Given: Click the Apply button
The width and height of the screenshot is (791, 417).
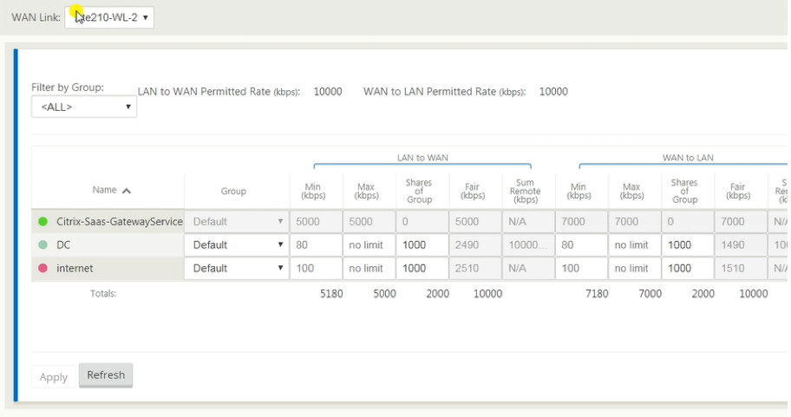Looking at the screenshot, I should [x=54, y=377].
